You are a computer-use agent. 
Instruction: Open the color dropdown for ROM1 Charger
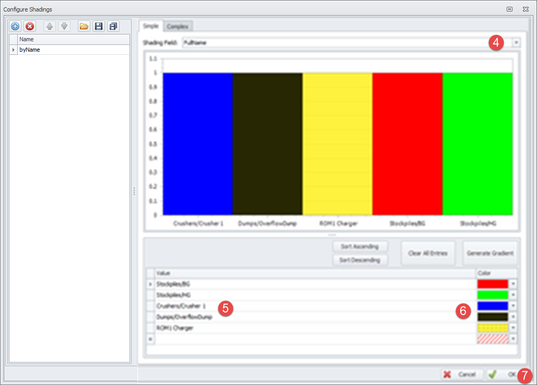tap(512, 328)
